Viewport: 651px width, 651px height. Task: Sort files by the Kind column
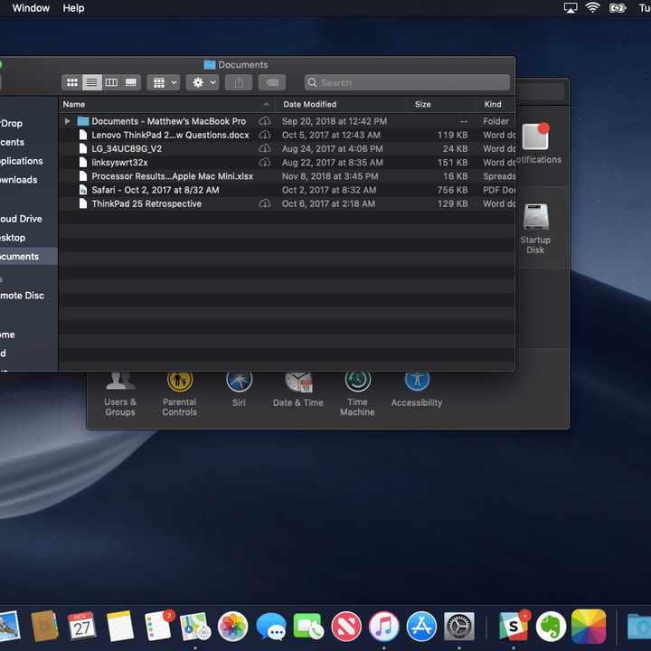pyautogui.click(x=495, y=104)
